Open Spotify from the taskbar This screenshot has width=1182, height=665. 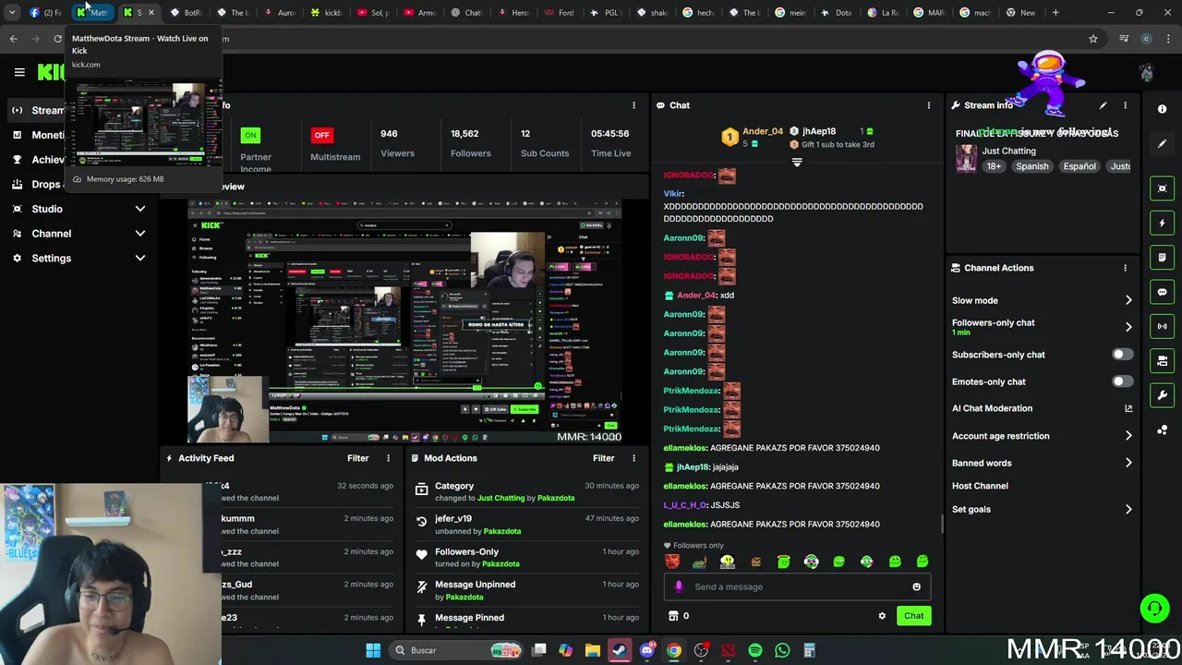(755, 650)
